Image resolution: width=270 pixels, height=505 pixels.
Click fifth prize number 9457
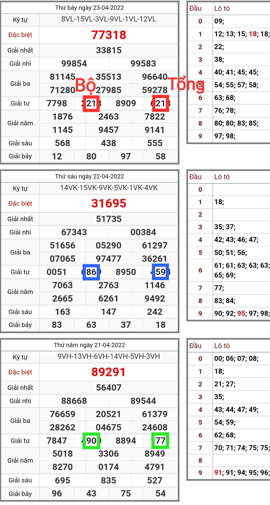[x=108, y=130]
